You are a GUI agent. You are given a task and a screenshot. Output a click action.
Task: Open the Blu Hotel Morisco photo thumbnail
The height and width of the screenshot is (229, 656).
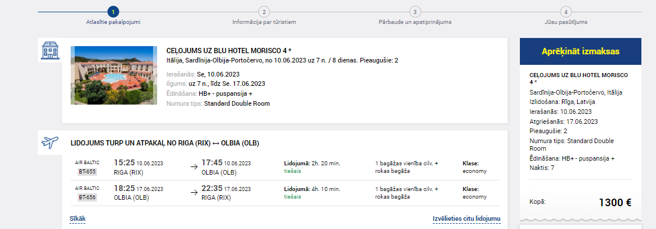[x=114, y=75]
